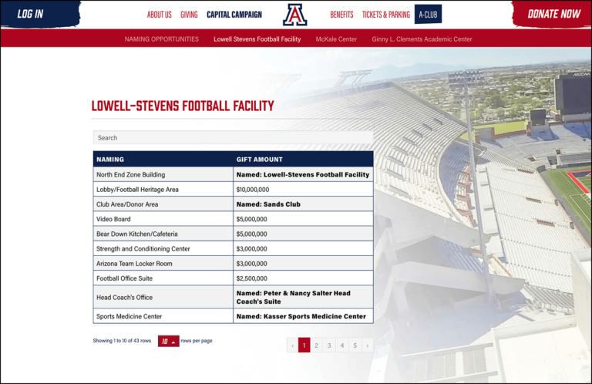Switch to McKale Center tab
Viewport: 592px width, 384px height.
336,39
